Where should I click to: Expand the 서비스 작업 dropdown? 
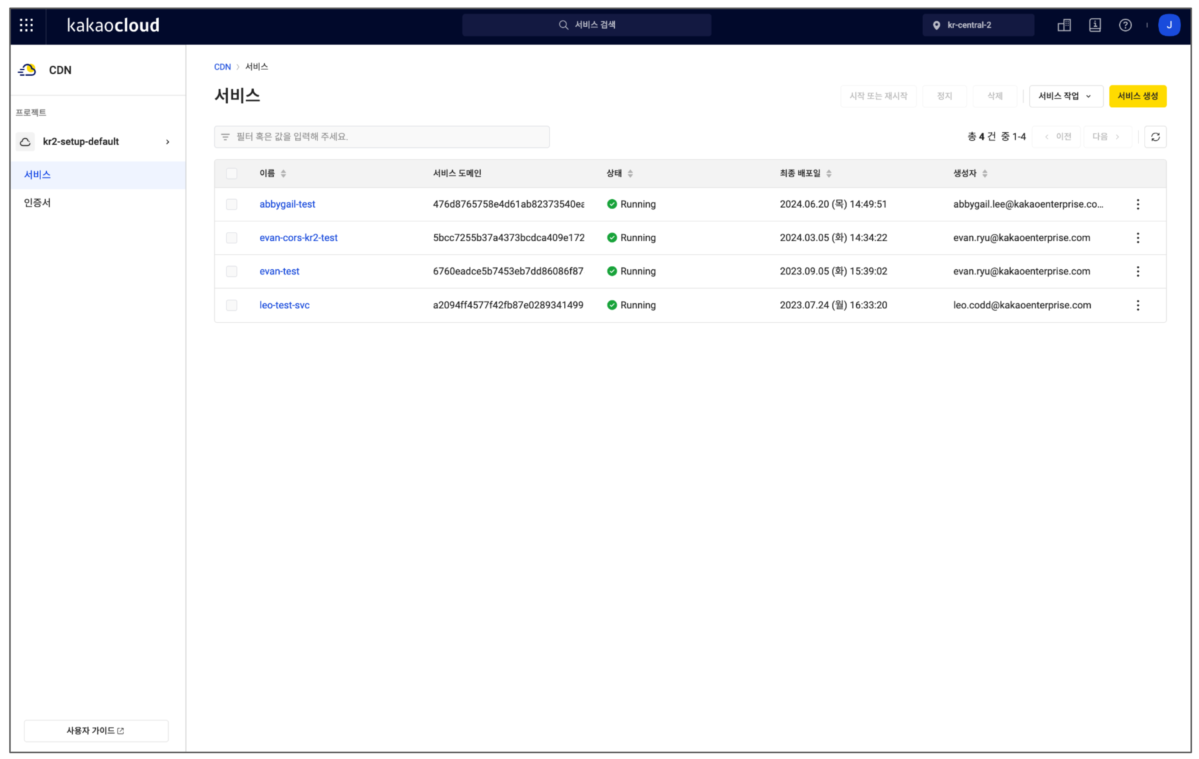[1065, 96]
